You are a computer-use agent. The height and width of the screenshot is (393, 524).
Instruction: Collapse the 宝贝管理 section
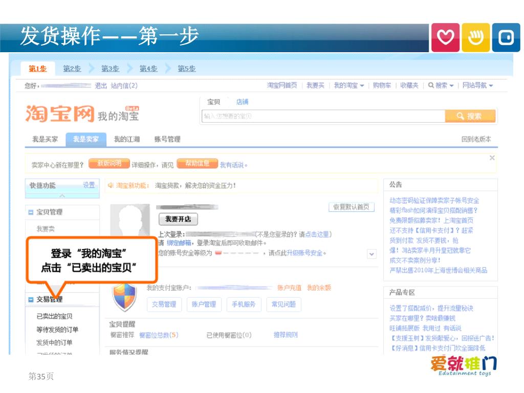tap(31, 212)
